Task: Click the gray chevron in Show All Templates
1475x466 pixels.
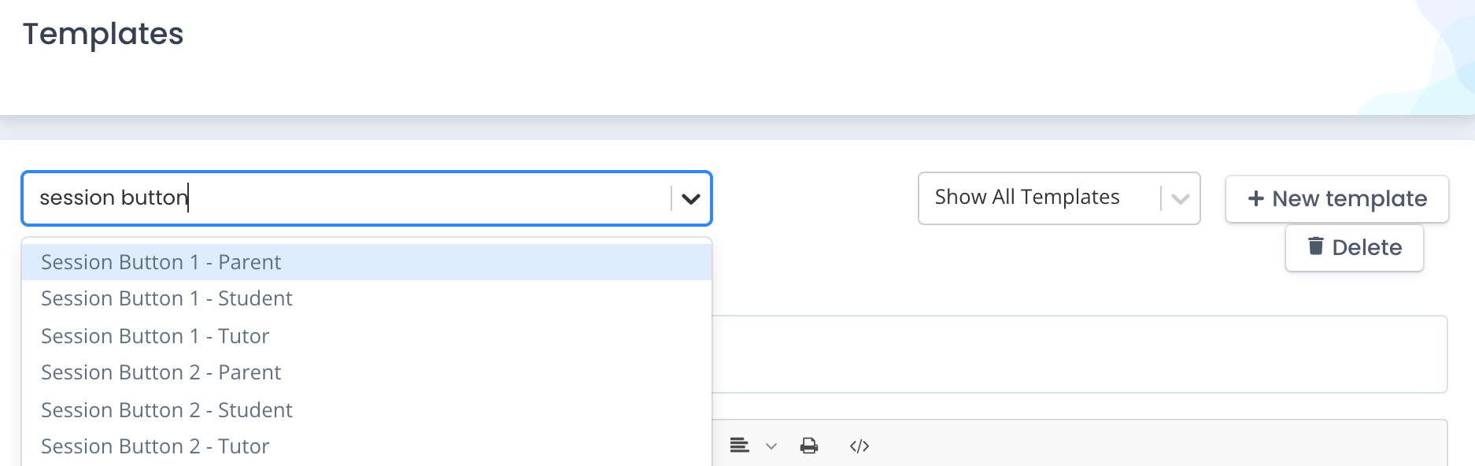Action: 1180,198
